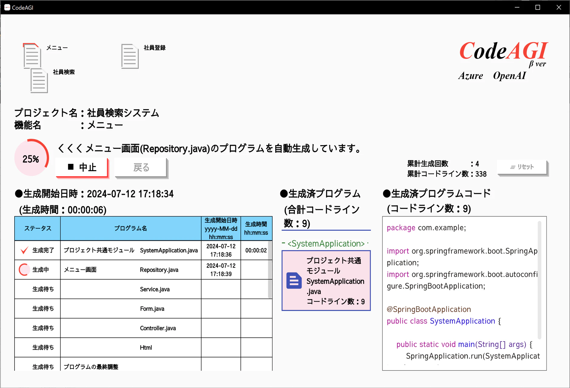Viewport: 570px width, 388px height.
Task: Select the プロジェクト共通モジュール SystemApplication.java card
Action: point(326,280)
